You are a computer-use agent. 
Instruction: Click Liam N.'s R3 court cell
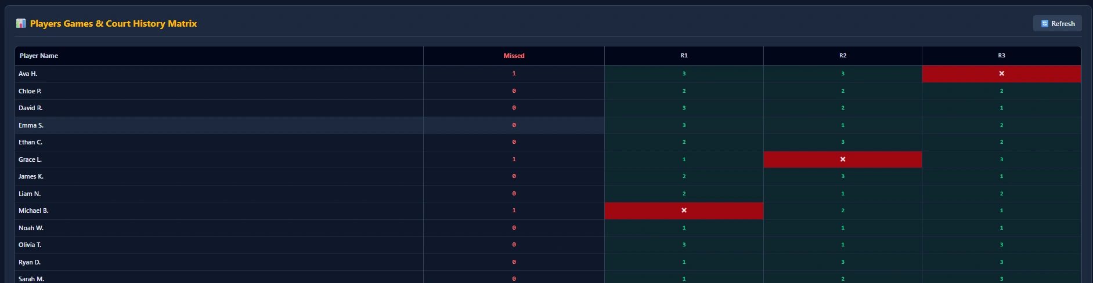click(1001, 194)
